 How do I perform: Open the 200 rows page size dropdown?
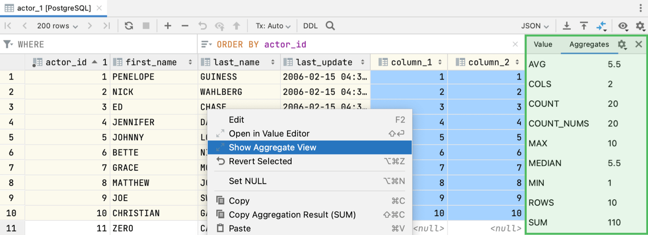(57, 26)
